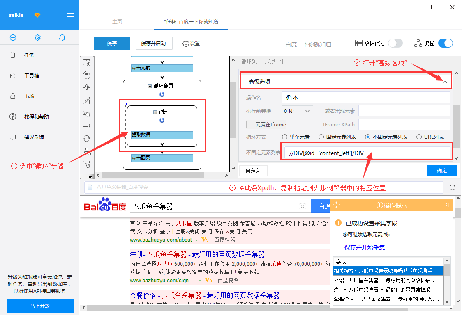Click the blue 保存 button
Viewport: 462px width, 315px height.
(112, 43)
